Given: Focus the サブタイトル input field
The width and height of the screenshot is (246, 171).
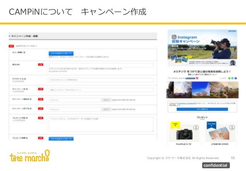Looking at the screenshot, I should [101, 80].
